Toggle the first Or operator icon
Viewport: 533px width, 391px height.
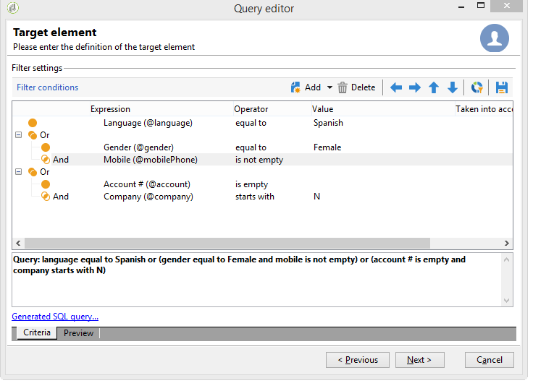tap(33, 135)
